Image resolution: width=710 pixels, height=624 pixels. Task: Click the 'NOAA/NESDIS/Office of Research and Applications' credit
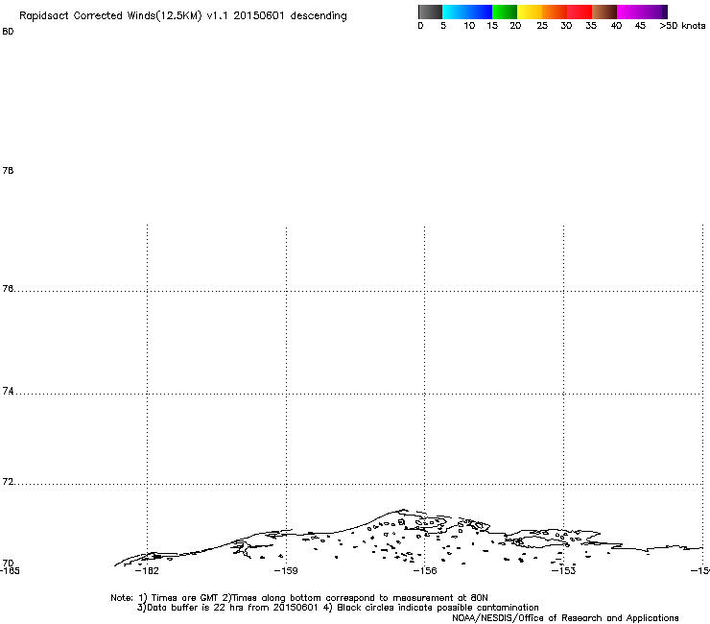pos(565,618)
